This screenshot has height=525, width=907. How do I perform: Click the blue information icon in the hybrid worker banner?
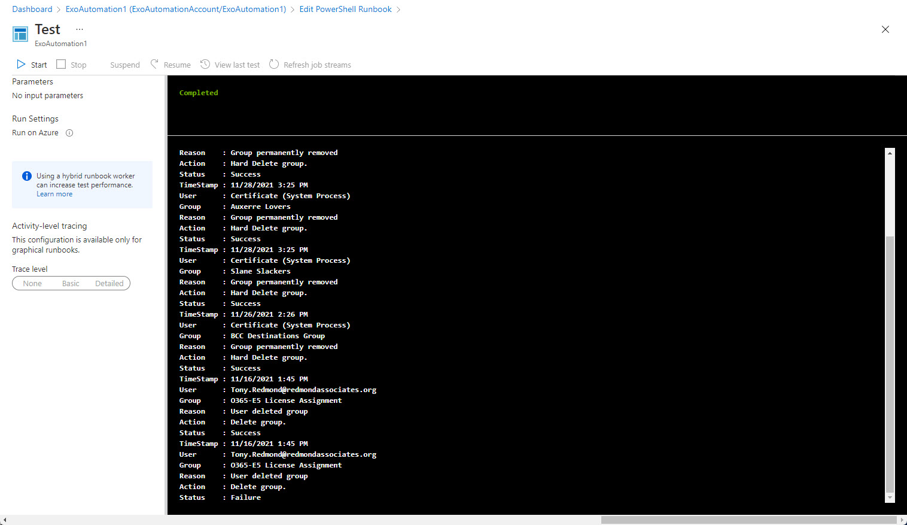point(26,175)
